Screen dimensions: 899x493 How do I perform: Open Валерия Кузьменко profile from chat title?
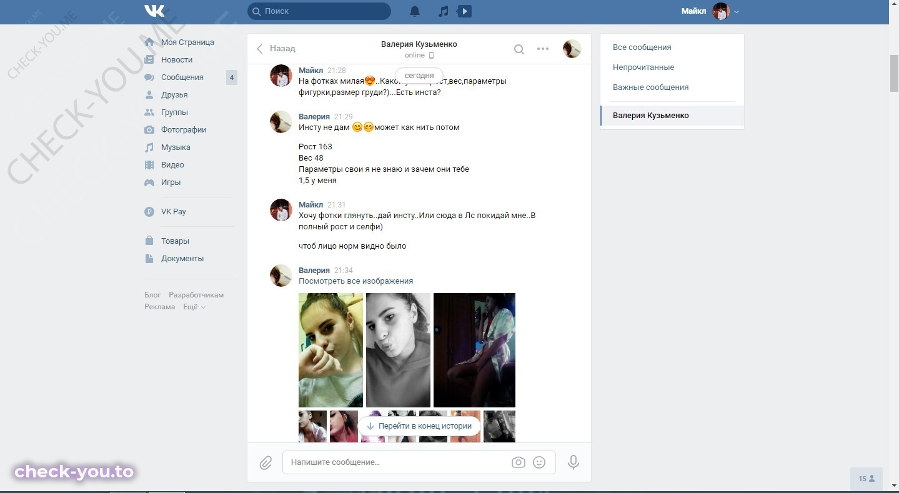[x=419, y=44]
